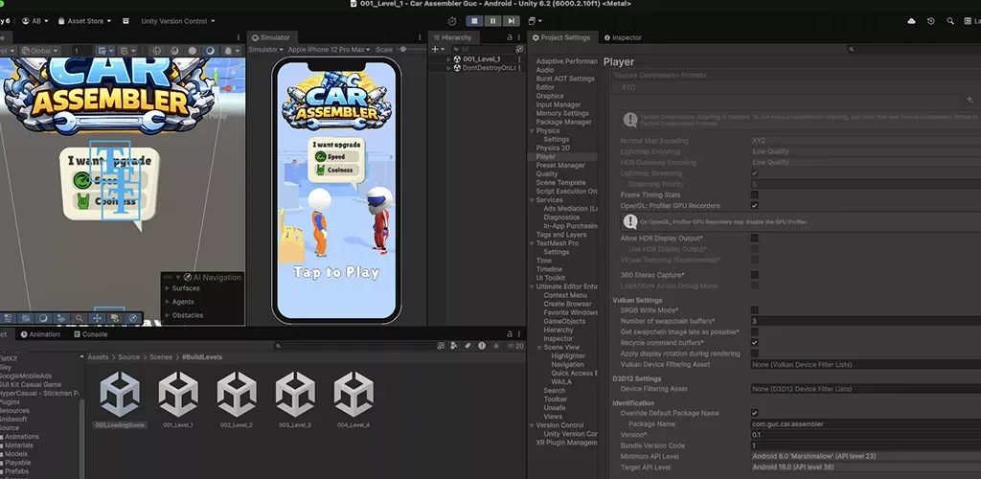Image resolution: width=981 pixels, height=479 pixels.
Task: Switch to the Animation tab
Action: pos(40,334)
